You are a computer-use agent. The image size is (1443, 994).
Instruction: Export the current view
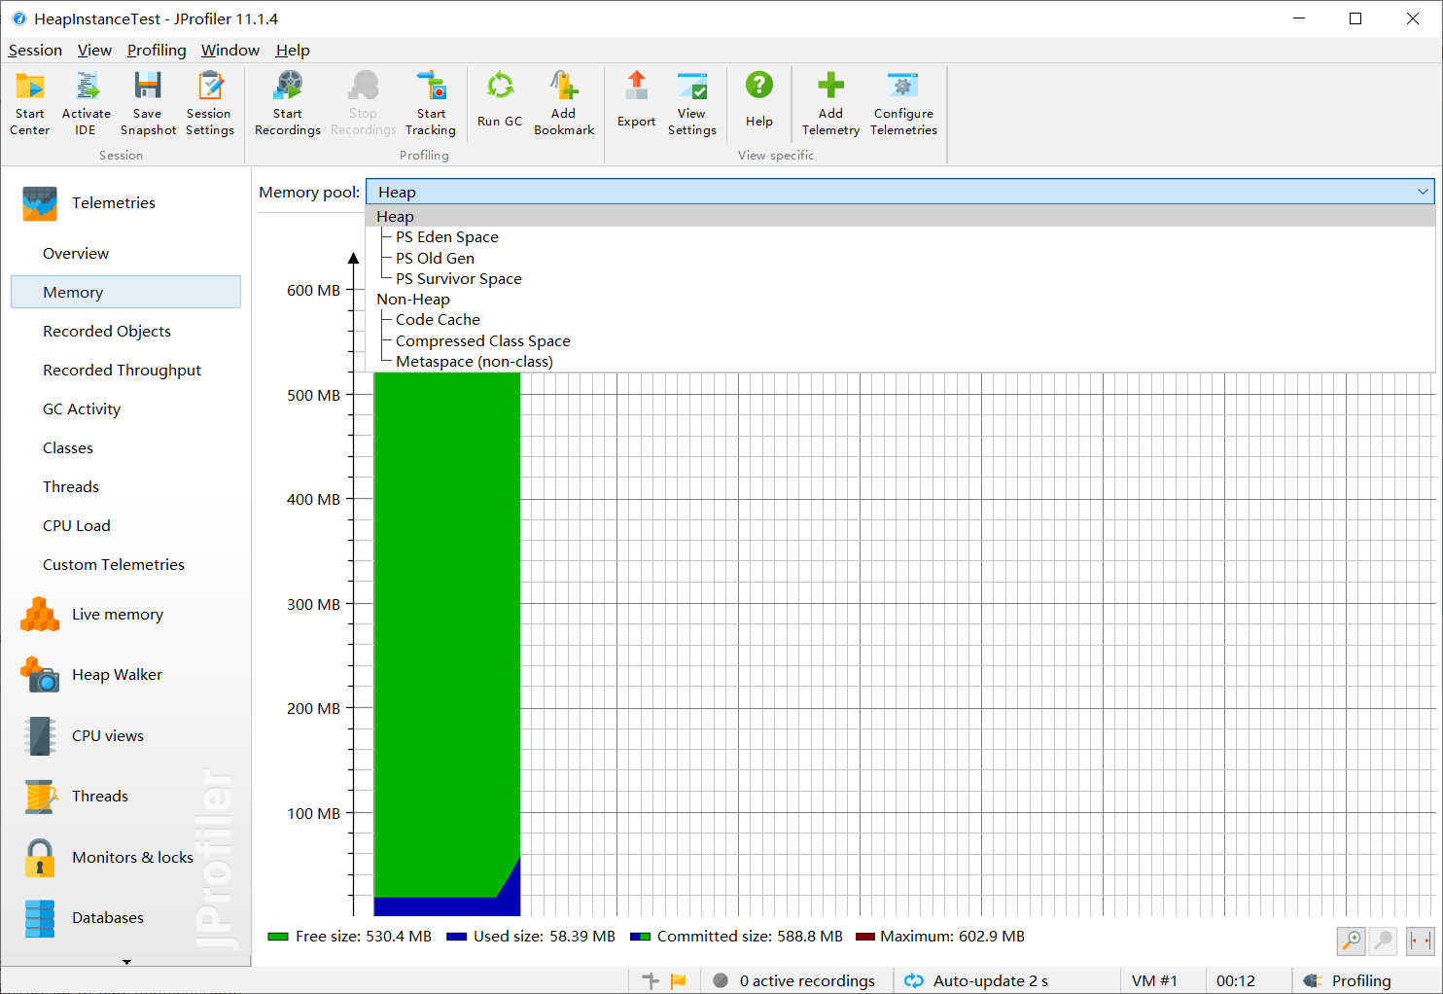(x=637, y=99)
